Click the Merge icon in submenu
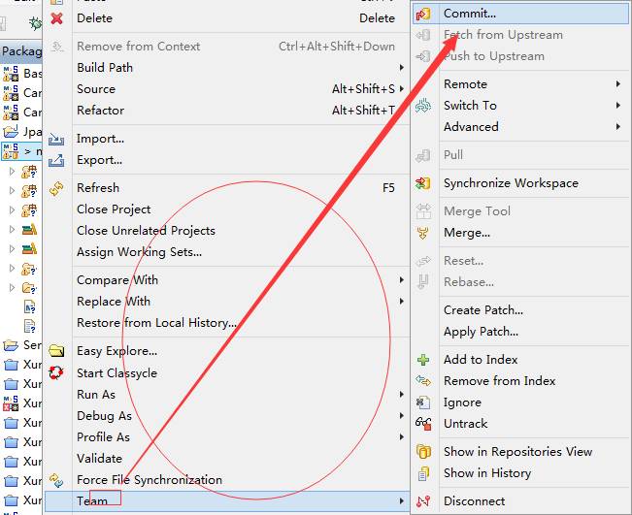The height and width of the screenshot is (515, 632). pos(423,233)
